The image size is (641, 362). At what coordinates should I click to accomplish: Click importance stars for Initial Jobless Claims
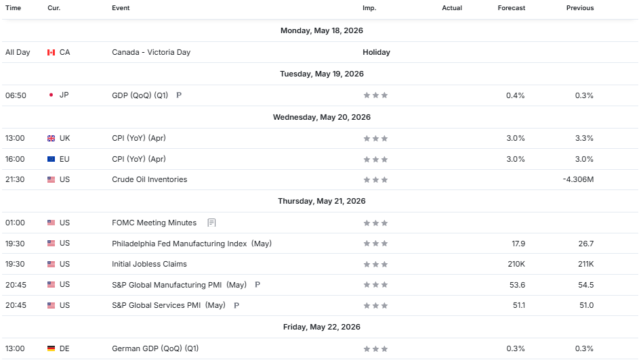375,265
